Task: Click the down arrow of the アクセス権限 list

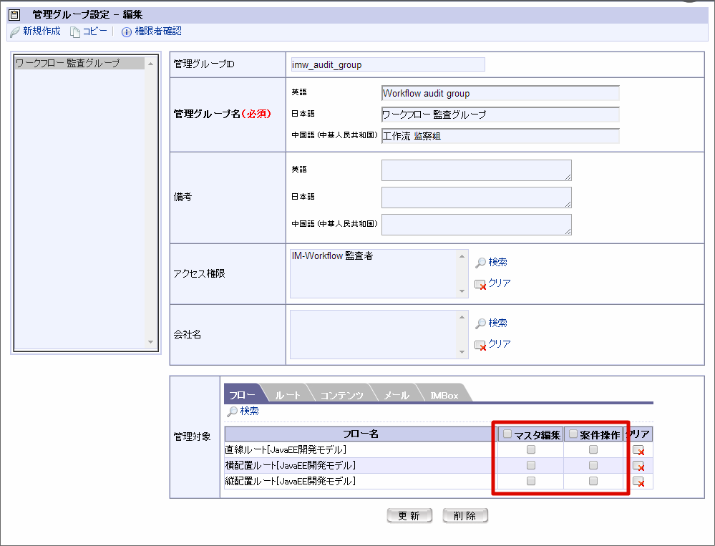Action: 462,291
